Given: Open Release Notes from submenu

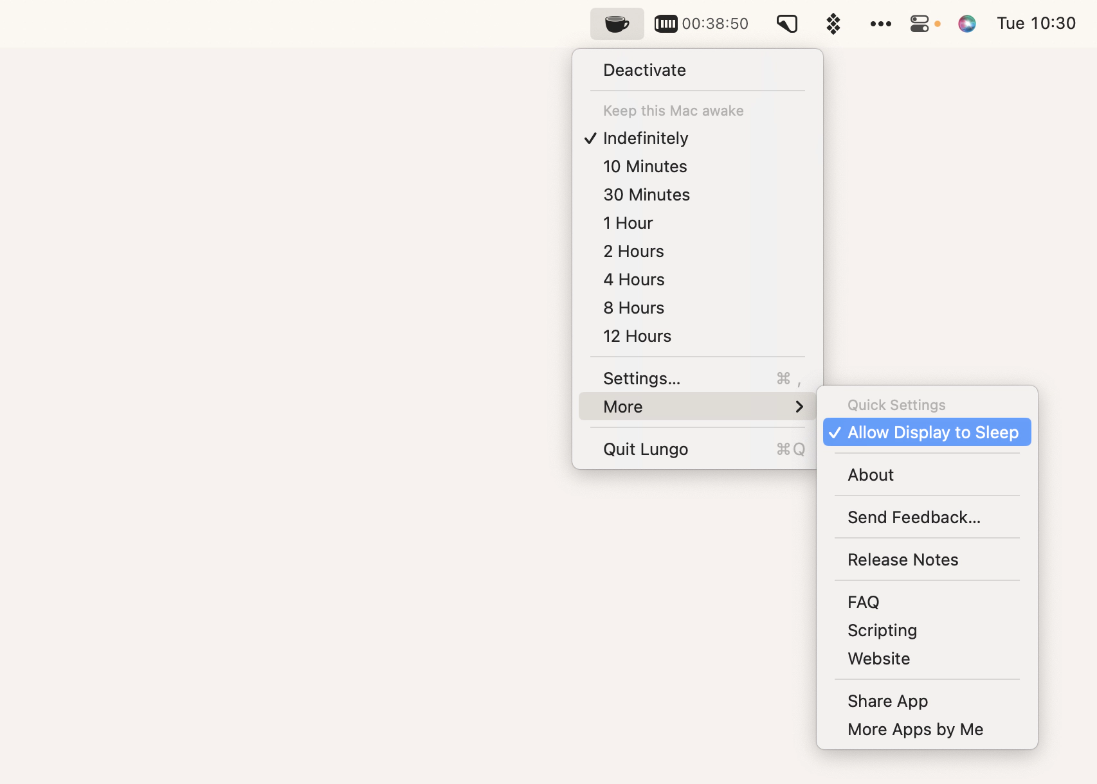Looking at the screenshot, I should tap(927, 560).
